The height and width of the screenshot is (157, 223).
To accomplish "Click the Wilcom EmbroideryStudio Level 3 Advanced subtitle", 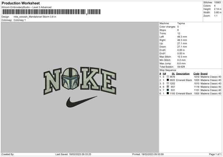I will (x=26, y=7).
